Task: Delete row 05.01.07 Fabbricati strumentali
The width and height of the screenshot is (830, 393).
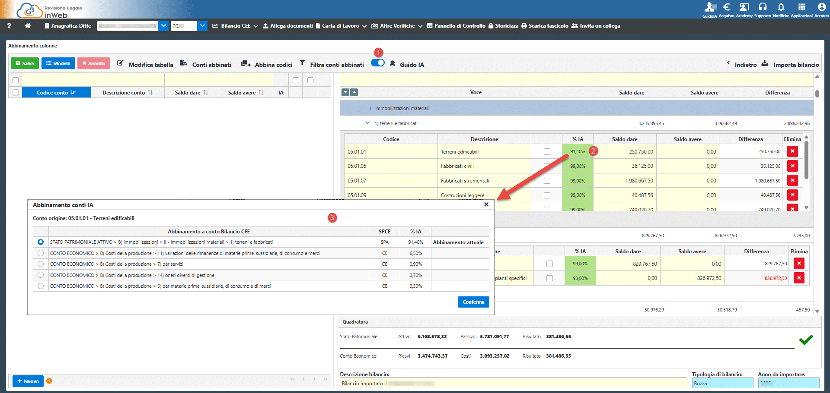Action: (x=792, y=180)
